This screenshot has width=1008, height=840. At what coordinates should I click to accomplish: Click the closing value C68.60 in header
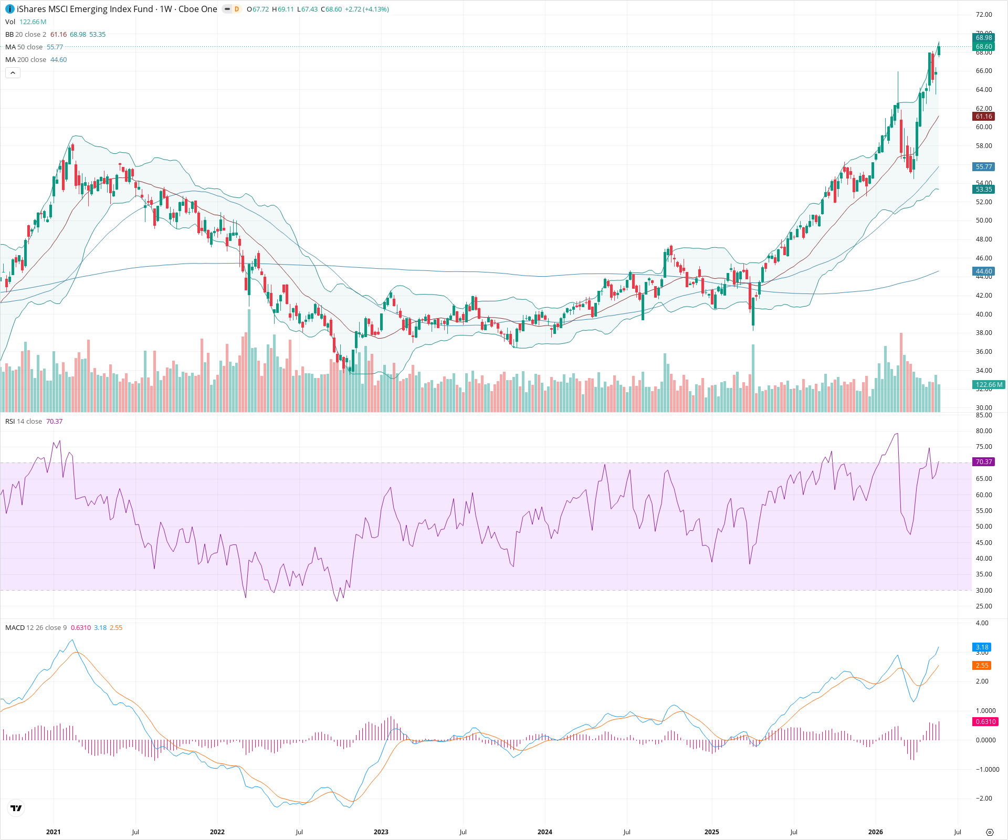tap(331, 9)
